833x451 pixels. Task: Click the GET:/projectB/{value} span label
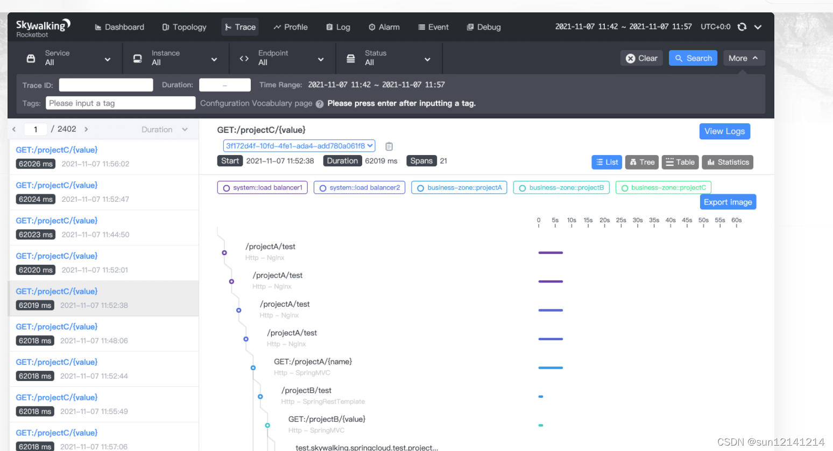pos(327,419)
